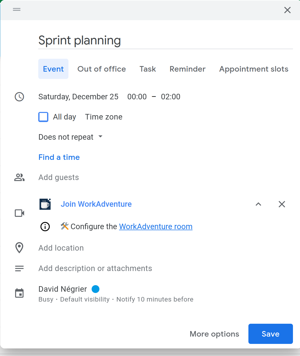Save the Sprint planning event

click(270, 334)
